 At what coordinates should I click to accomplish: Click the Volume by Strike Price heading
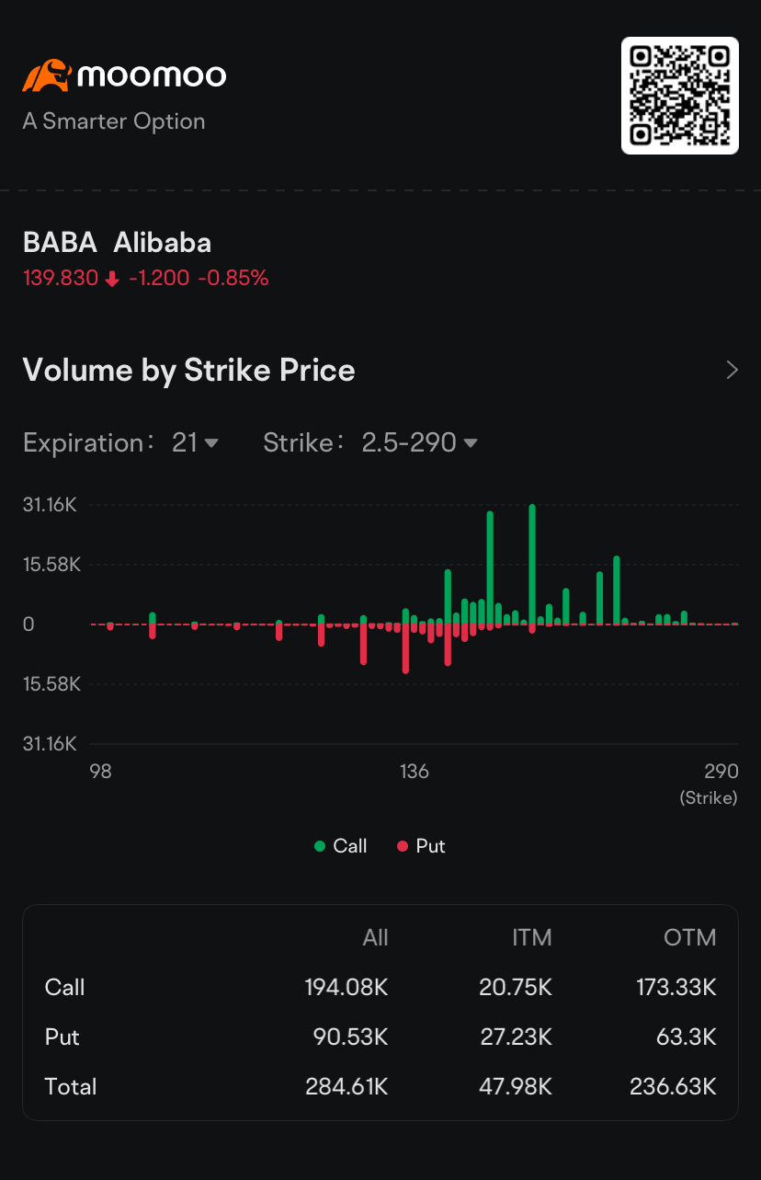[x=188, y=370]
